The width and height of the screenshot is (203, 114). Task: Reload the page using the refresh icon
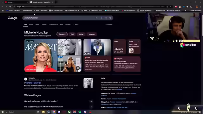coord(10,7)
